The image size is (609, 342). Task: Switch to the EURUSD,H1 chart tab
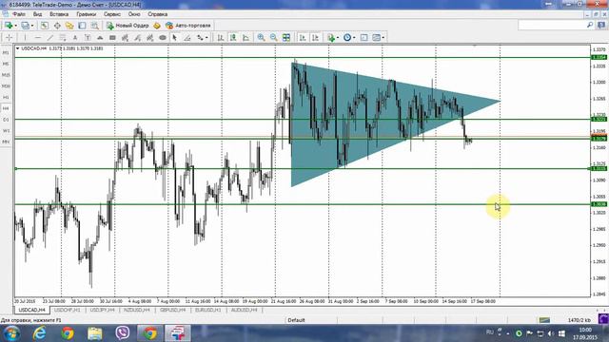207,311
